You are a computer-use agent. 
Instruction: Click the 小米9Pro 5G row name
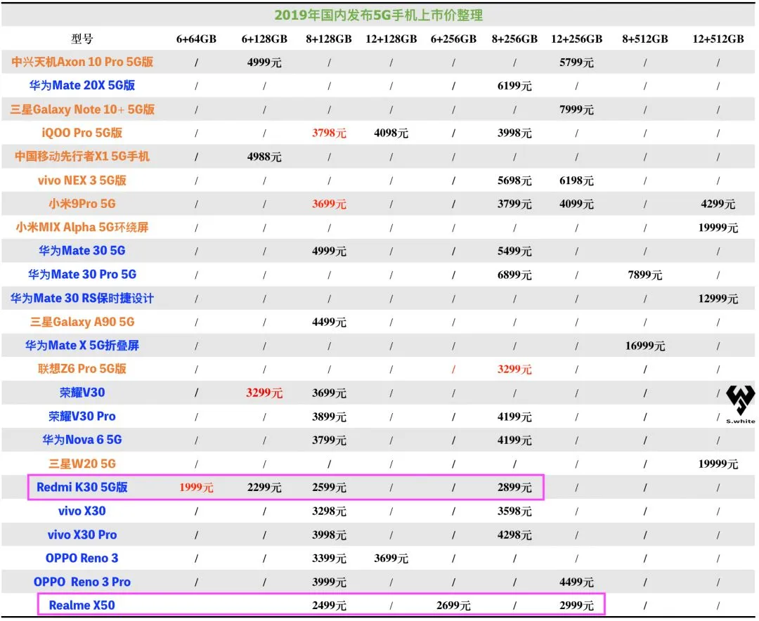point(82,204)
